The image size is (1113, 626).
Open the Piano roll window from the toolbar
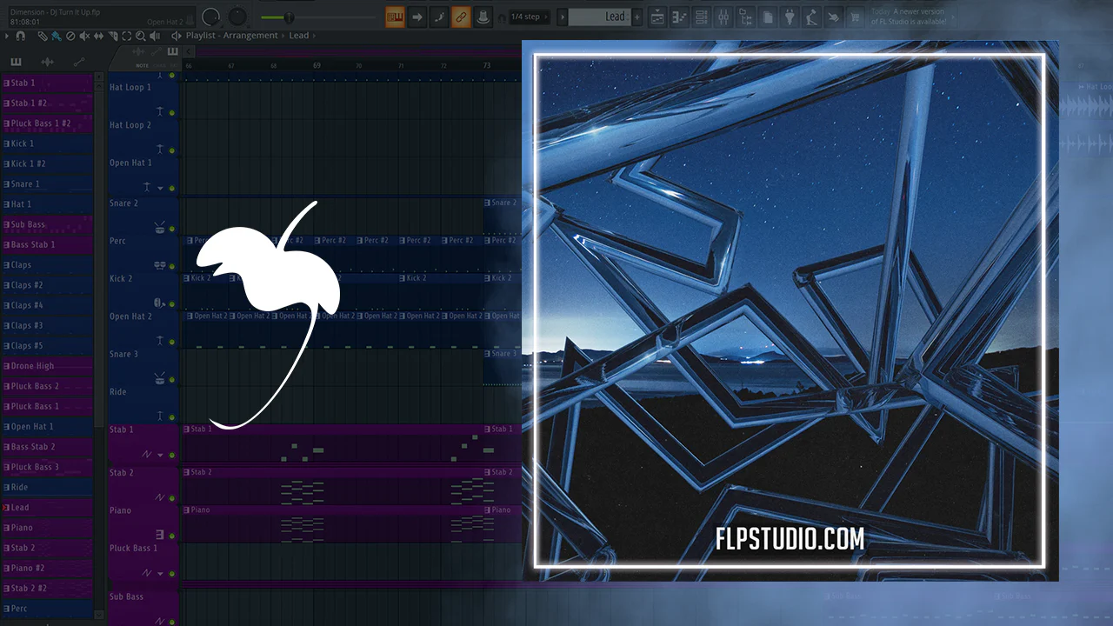point(679,17)
